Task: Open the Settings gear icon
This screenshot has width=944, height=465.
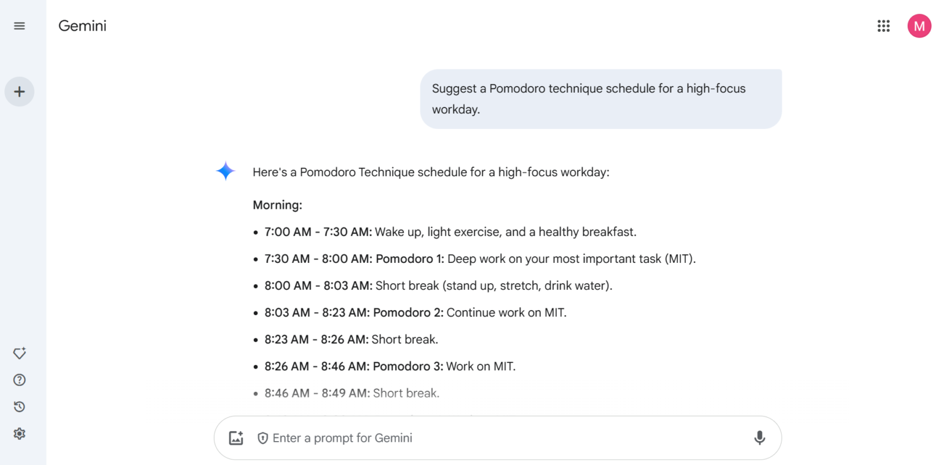Action: (x=20, y=434)
